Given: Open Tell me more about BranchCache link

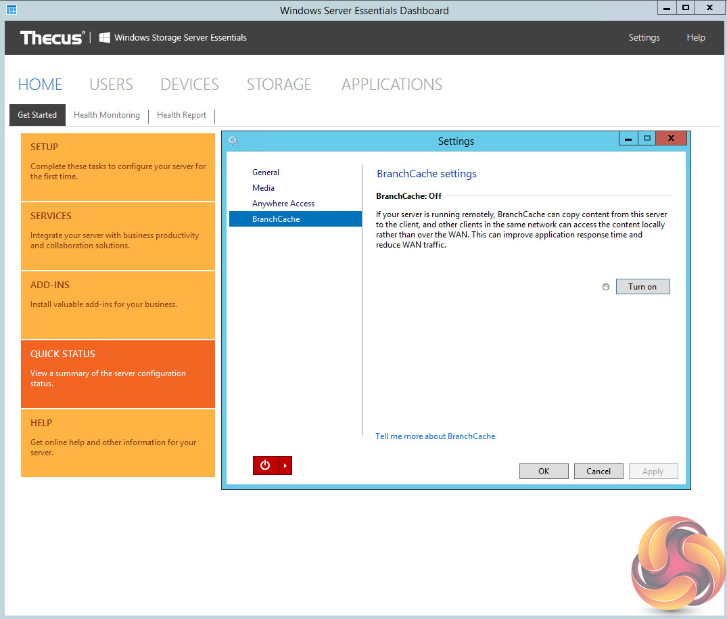Looking at the screenshot, I should (436, 436).
